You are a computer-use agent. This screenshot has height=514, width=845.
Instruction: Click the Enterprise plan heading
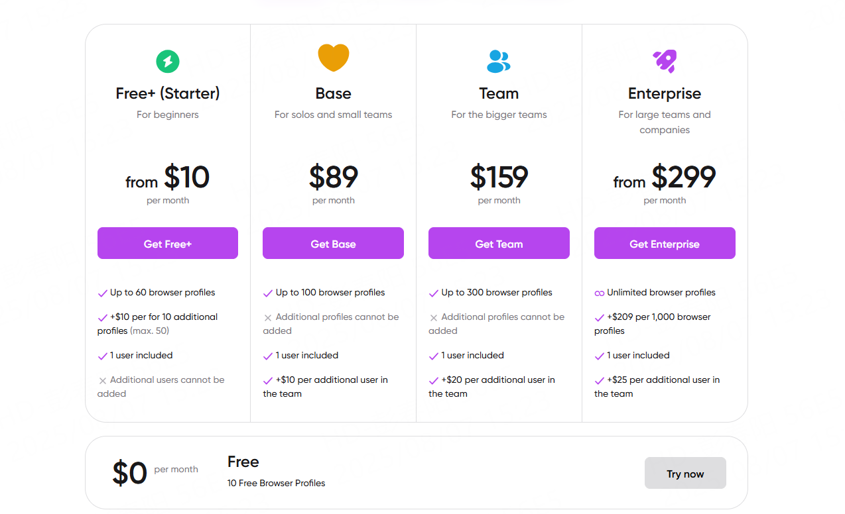665,93
